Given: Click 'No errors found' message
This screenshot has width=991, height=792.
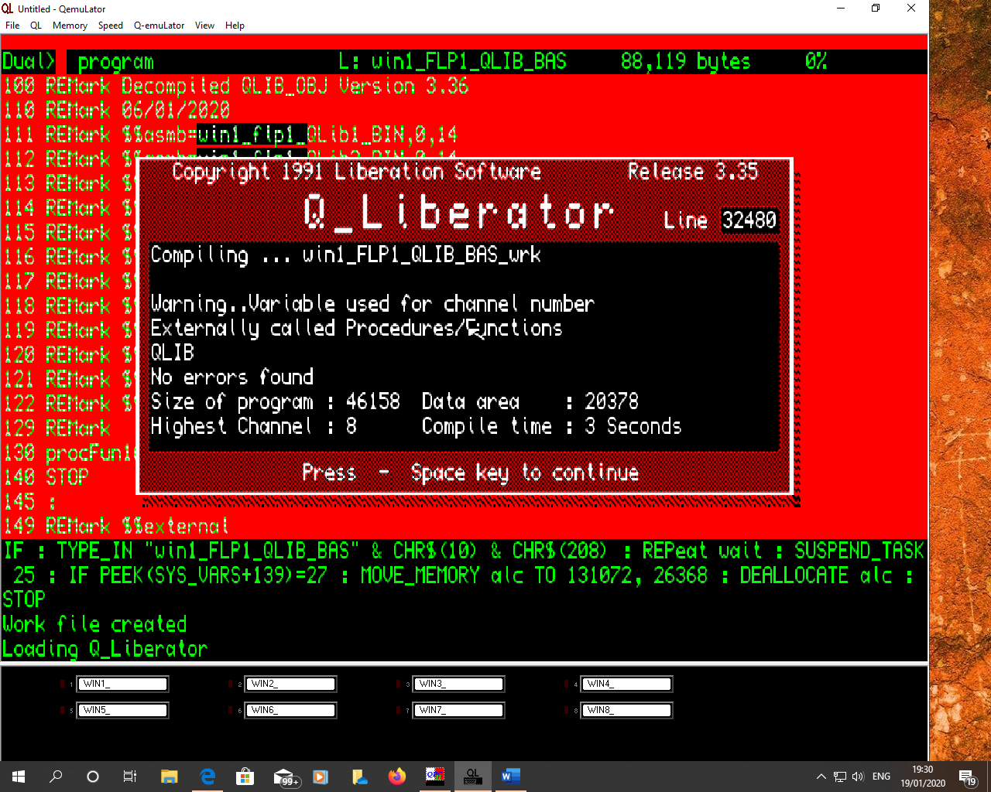Looking at the screenshot, I should click(232, 377).
